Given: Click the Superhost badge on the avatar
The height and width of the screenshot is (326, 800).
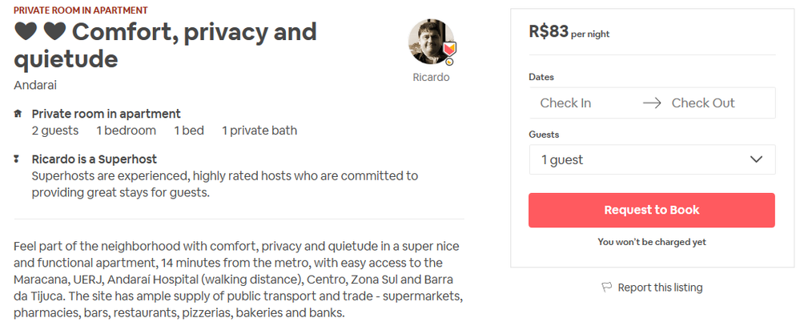Looking at the screenshot, I should point(448,53).
